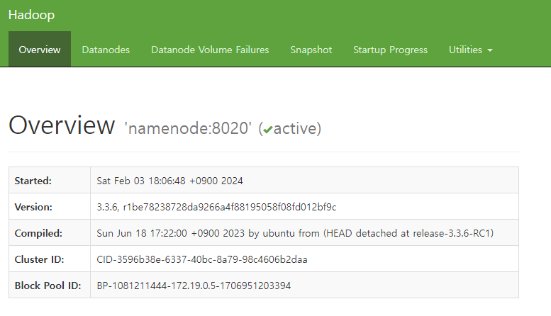This screenshot has height=316, width=551.
Task: Click the compiled value 'Sun Jun 18 17:22:00'
Action: click(x=295, y=233)
